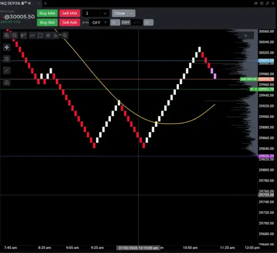Click the order quantity field showing 1
Image resolution: width=277 pixels, height=253 pixels.
91,13
